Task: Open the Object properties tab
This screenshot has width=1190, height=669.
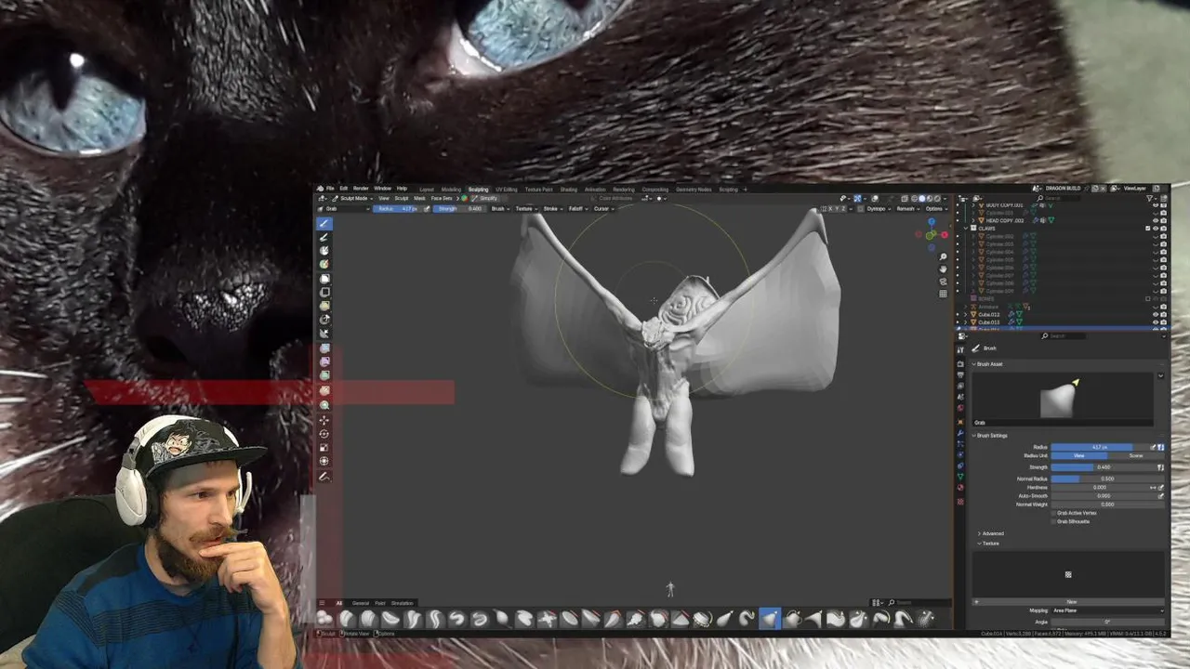Action: pyautogui.click(x=960, y=422)
